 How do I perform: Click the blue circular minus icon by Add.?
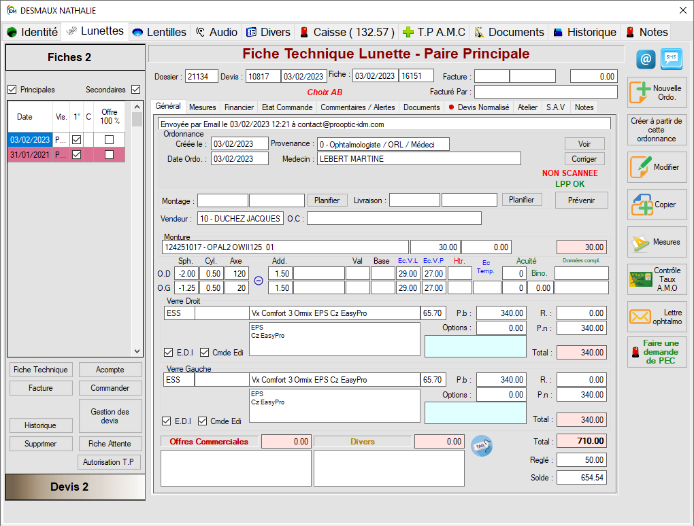[259, 280]
